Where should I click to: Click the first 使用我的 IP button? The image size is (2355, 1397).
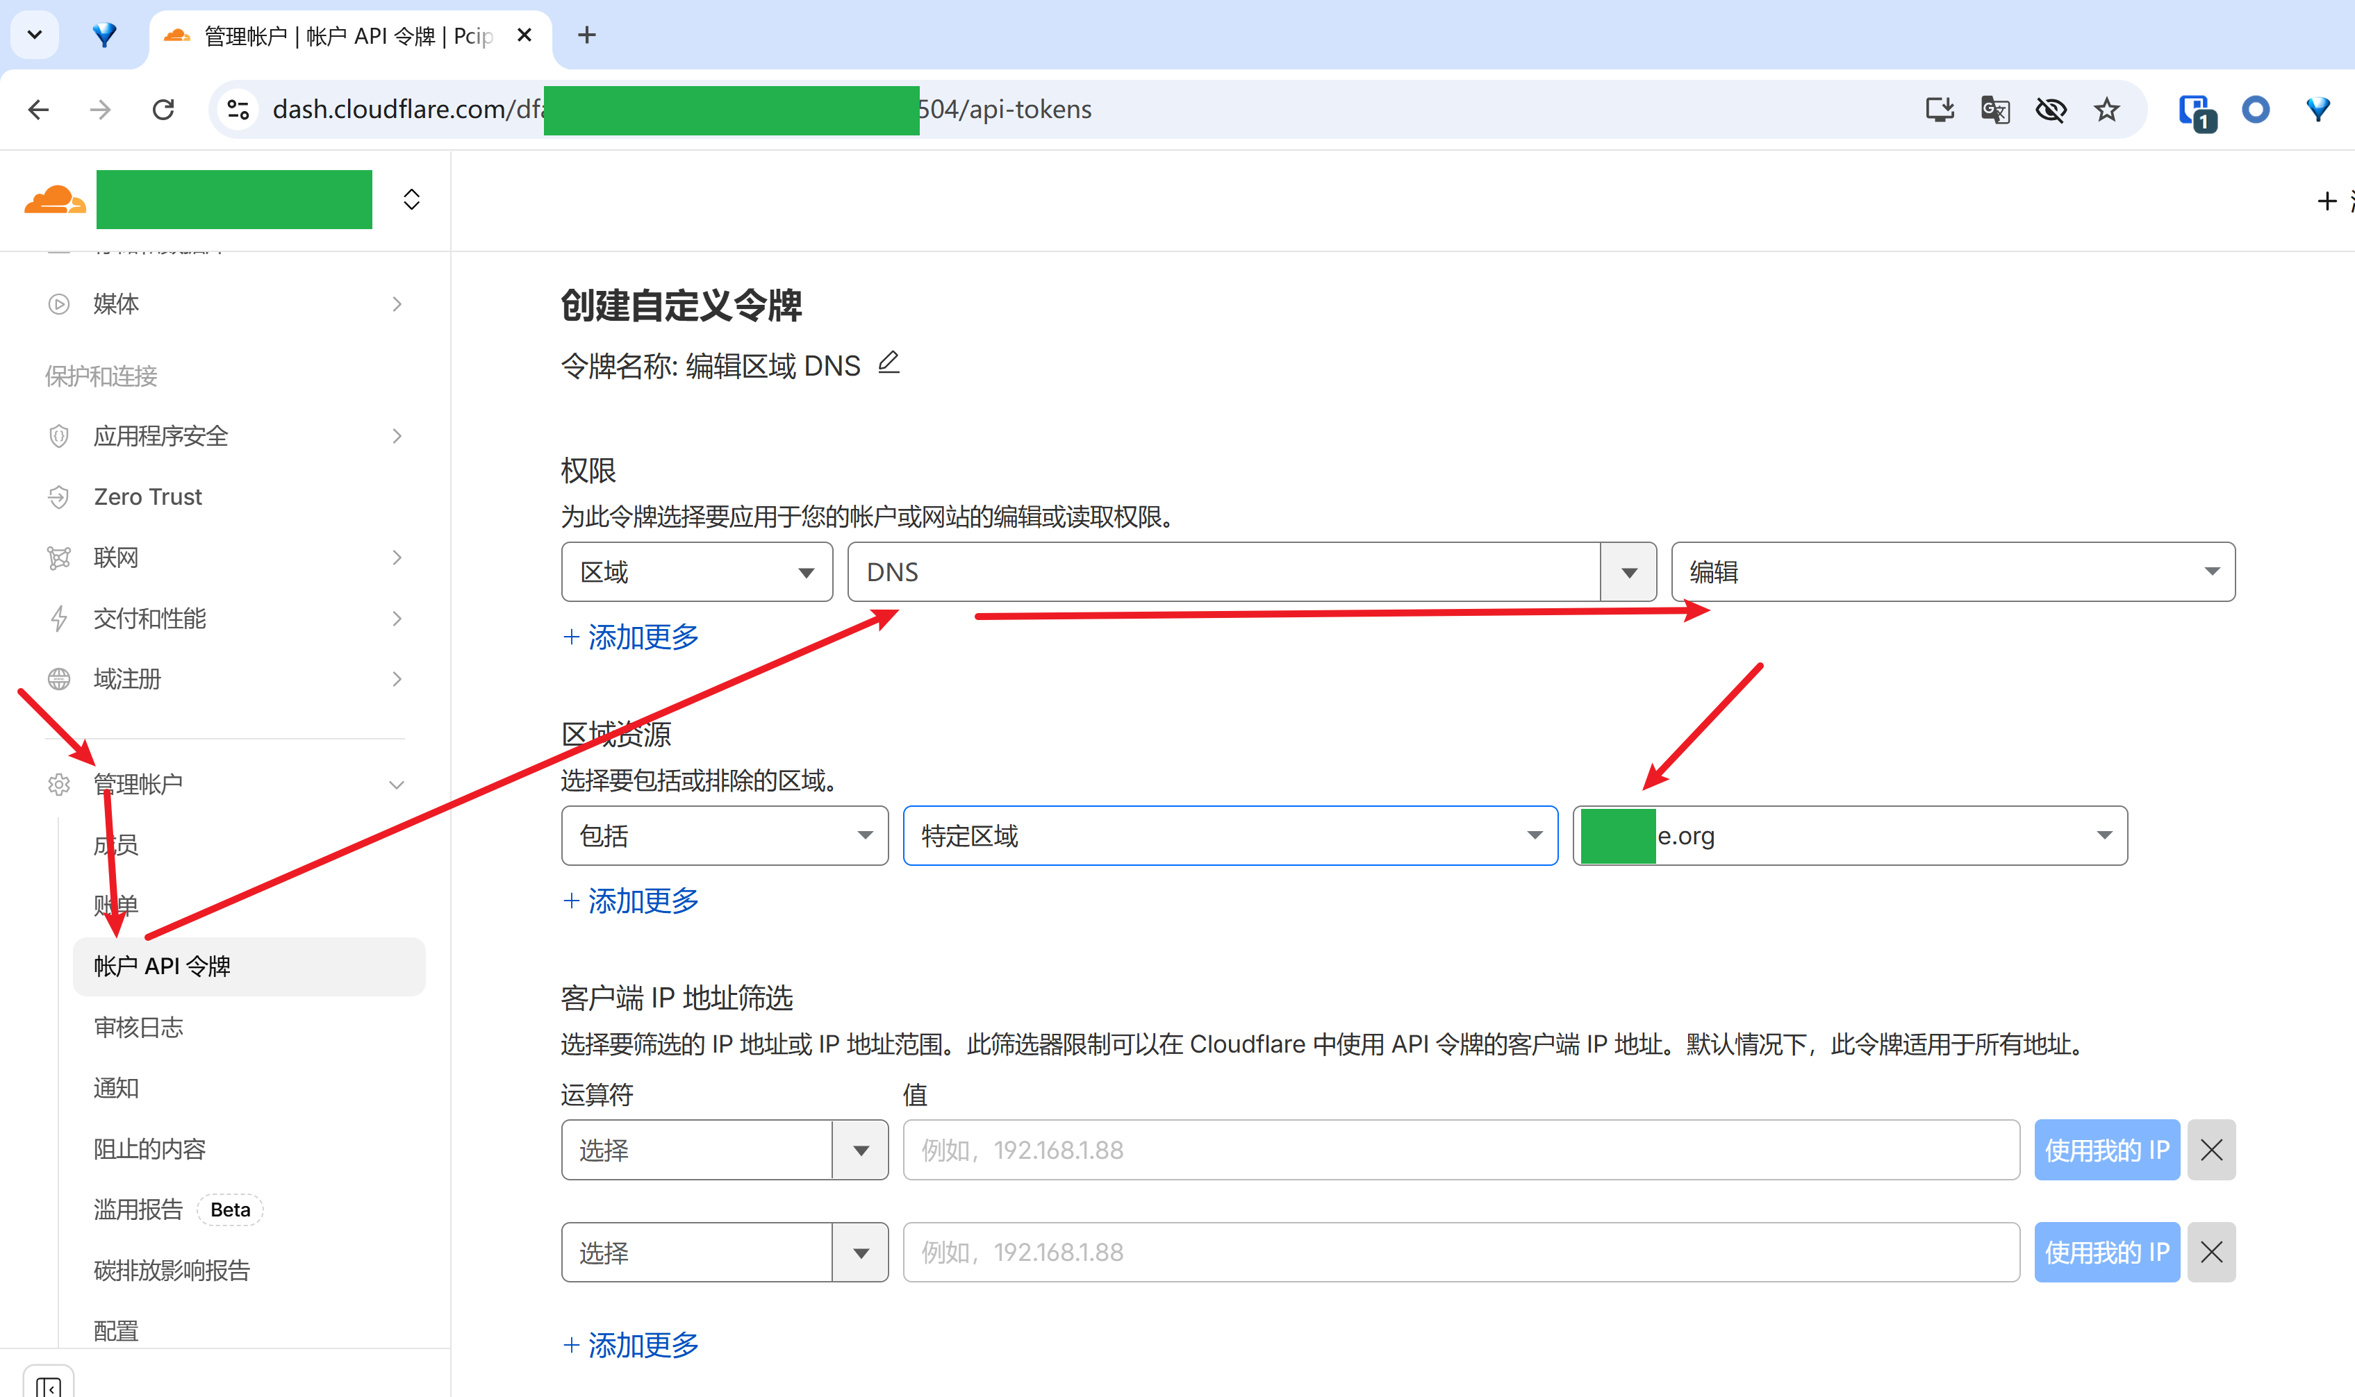2106,1149
